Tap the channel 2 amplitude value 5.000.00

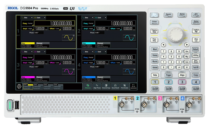pyautogui.click(x=102, y=29)
